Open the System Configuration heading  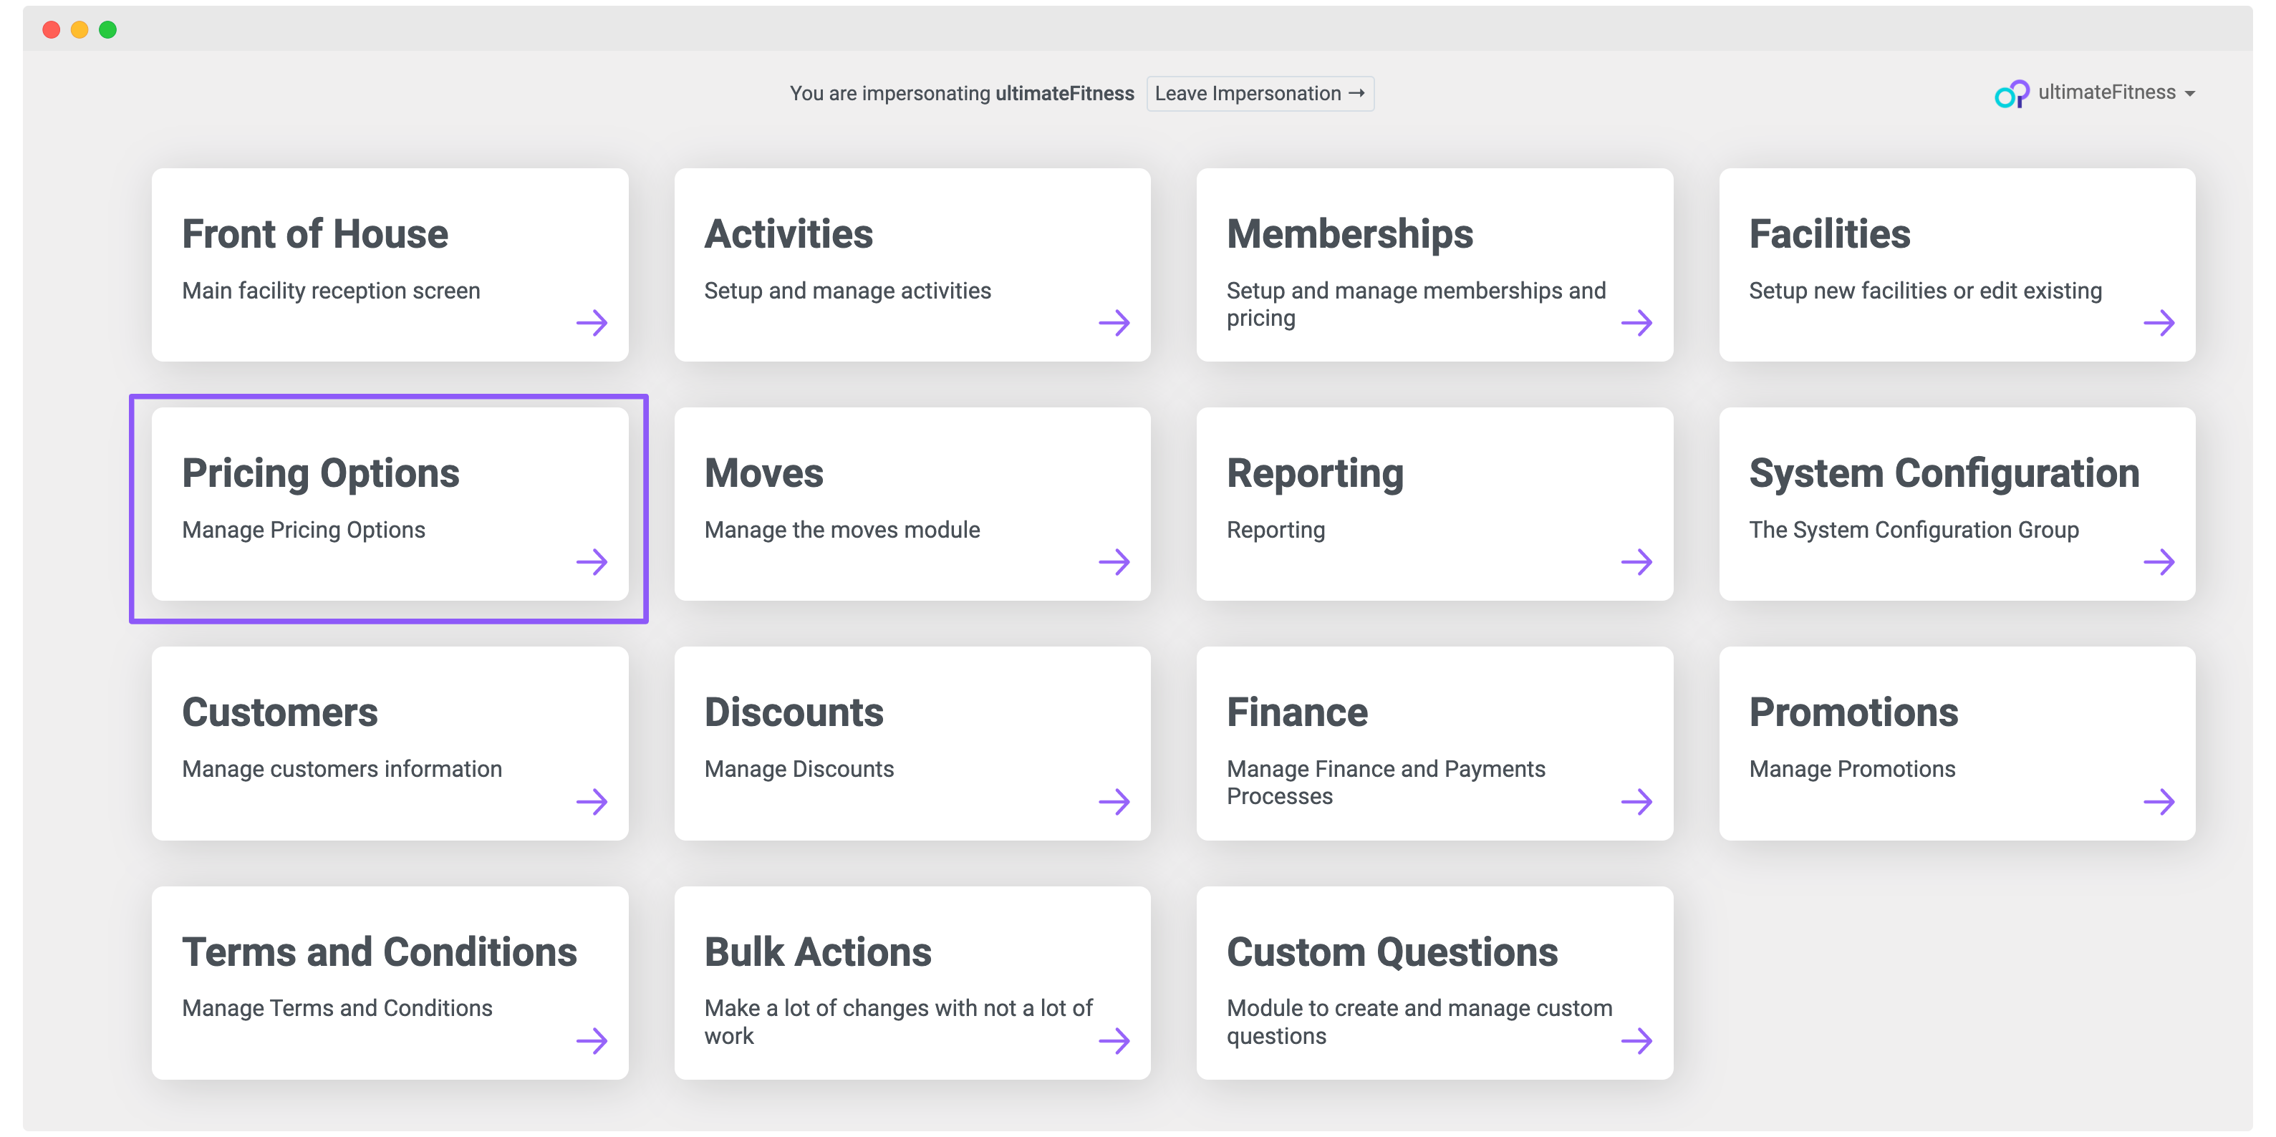click(1944, 473)
